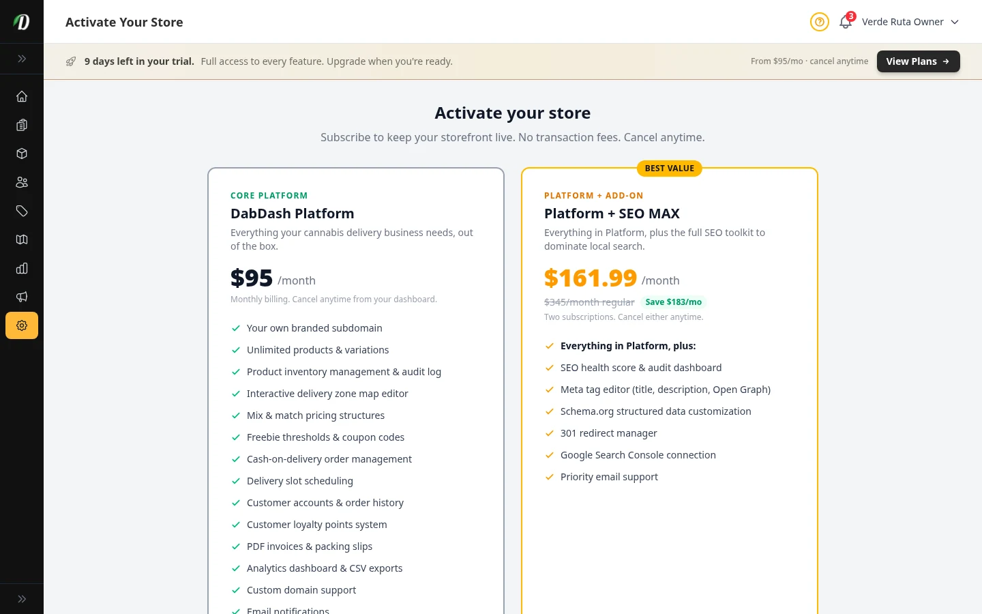Select the Products box icon in the sidebar
The image size is (982, 614).
coord(21,153)
